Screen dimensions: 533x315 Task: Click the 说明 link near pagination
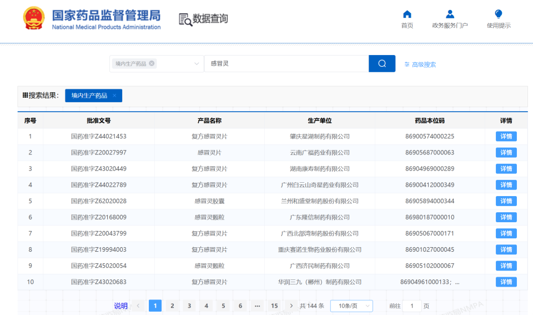120,306
